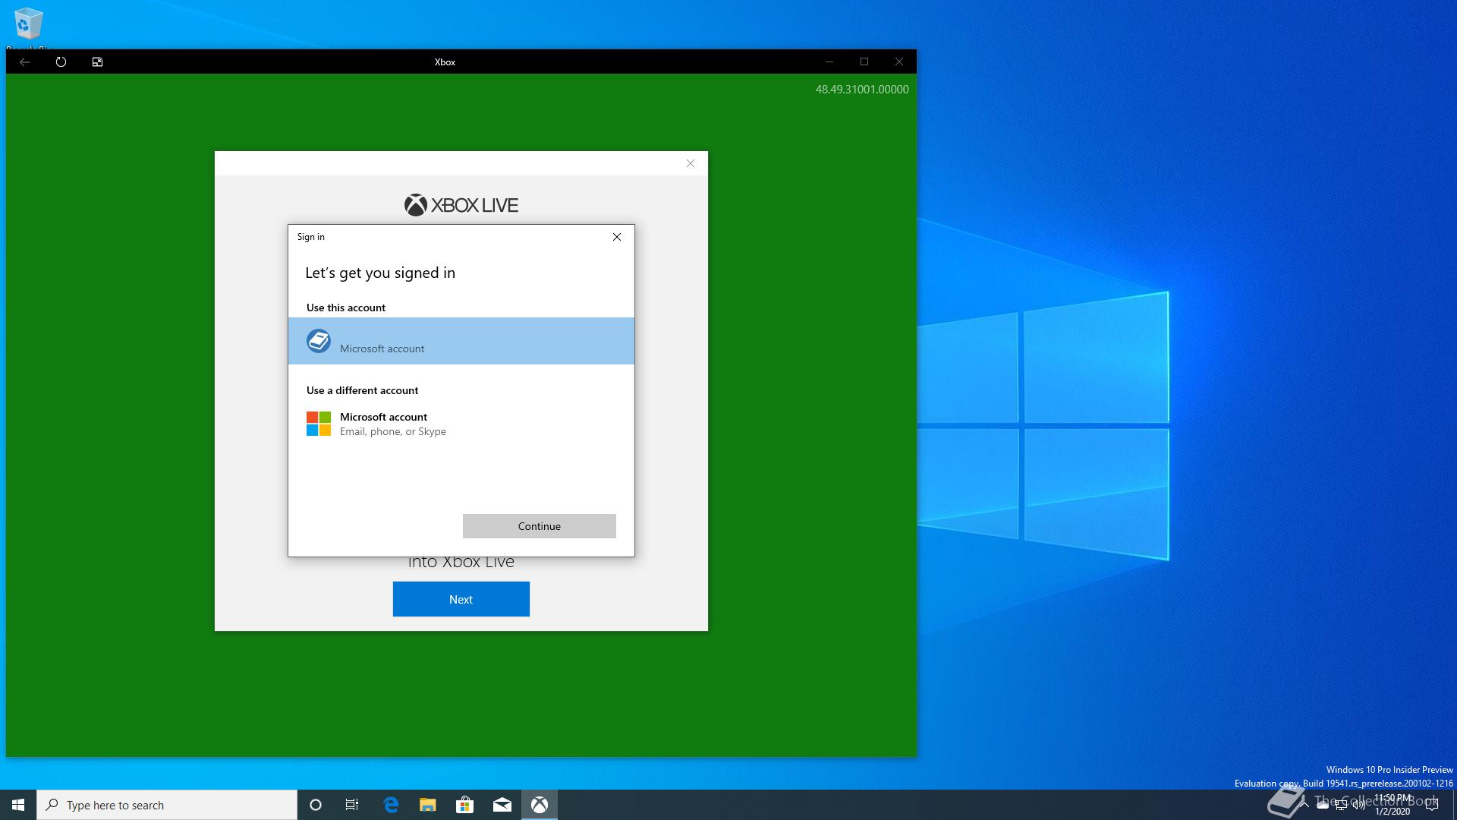Open the Action Center notifications icon

1432,805
